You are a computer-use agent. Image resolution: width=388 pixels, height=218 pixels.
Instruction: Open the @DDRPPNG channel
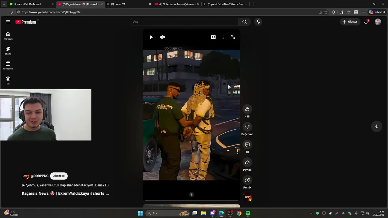[39, 176]
